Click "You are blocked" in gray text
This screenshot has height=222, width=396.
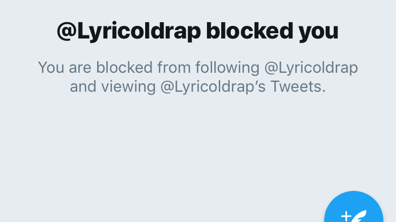95,67
